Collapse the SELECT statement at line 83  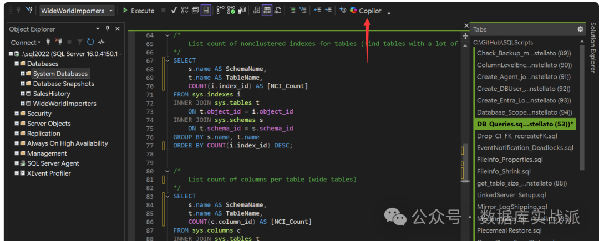[167, 196]
